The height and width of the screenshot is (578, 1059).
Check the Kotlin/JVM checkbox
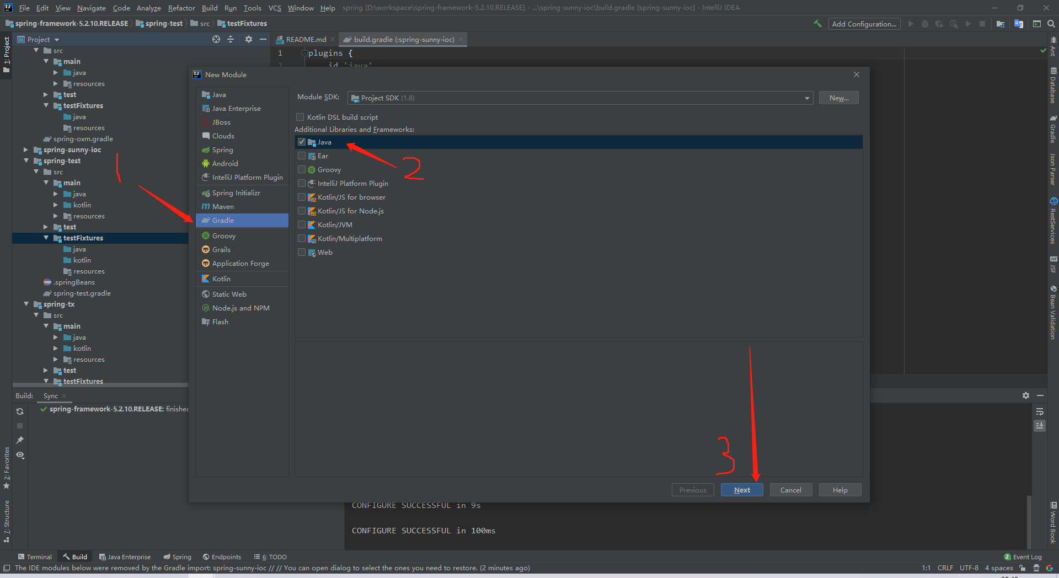(302, 224)
